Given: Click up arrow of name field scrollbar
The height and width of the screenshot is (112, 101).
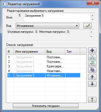Looking at the screenshot, I should point(92,16).
